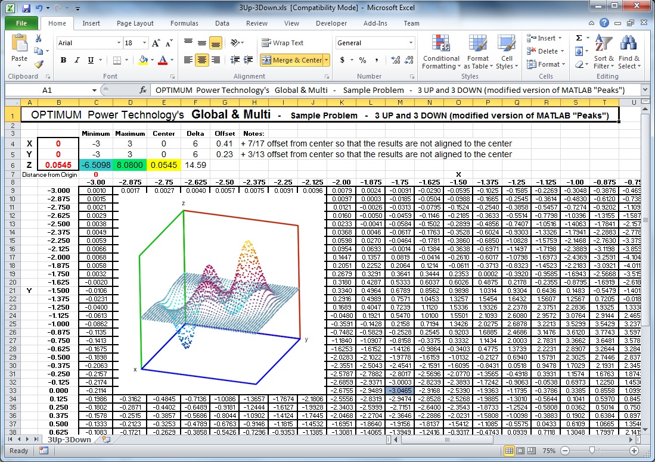Click the Insert cells button
Image resolution: width=655 pixels, height=462 pixels.
tap(544, 38)
